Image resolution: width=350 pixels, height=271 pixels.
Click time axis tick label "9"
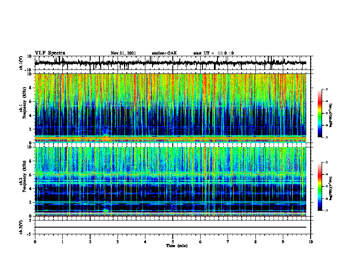pos(283,242)
